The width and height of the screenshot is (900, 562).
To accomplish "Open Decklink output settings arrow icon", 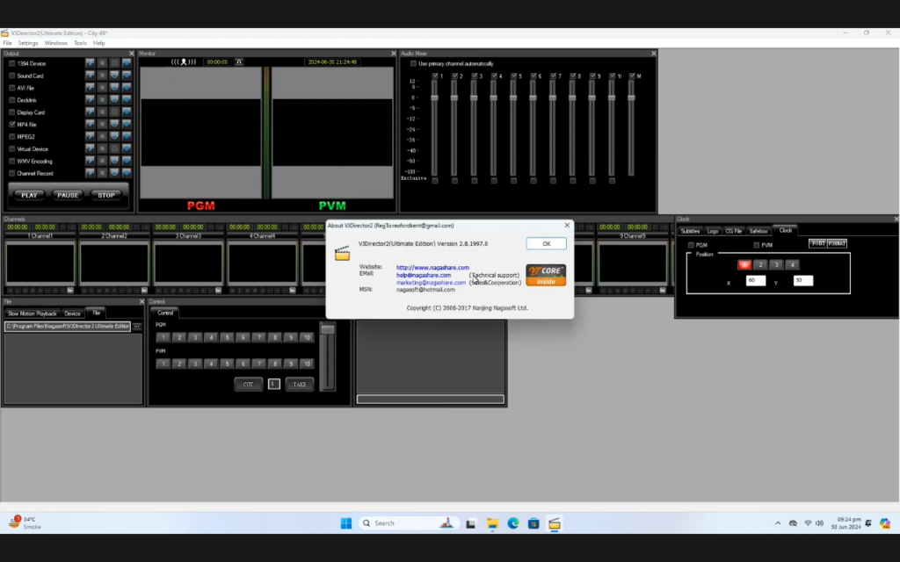I will pos(91,100).
